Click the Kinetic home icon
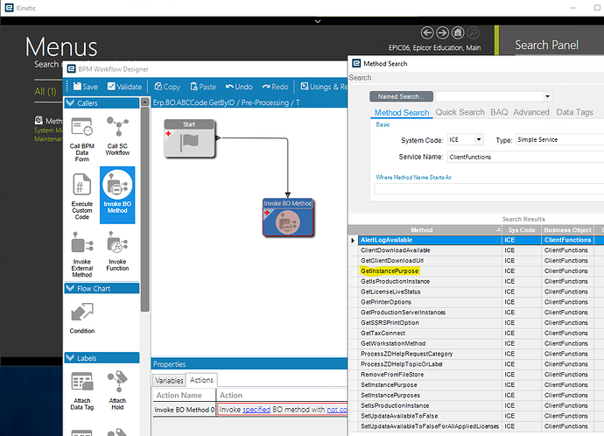This screenshot has width=604, height=436. 458,33
